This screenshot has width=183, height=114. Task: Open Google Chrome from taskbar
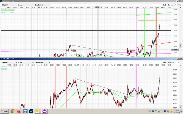pyautogui.click(x=13, y=111)
